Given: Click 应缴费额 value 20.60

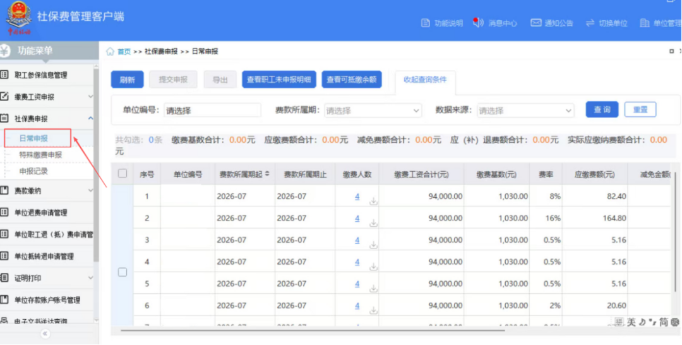Looking at the screenshot, I should [617, 305].
